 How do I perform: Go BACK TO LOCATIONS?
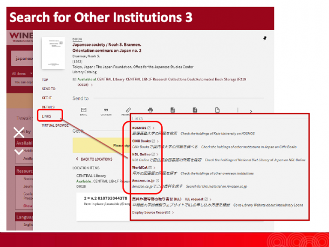(x=94, y=159)
